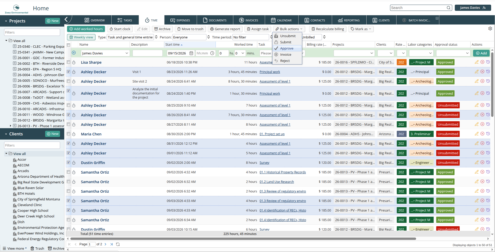Choose Unsubmit in Bulk actions menu
Screen dimensions: 495x252
pos(287,36)
